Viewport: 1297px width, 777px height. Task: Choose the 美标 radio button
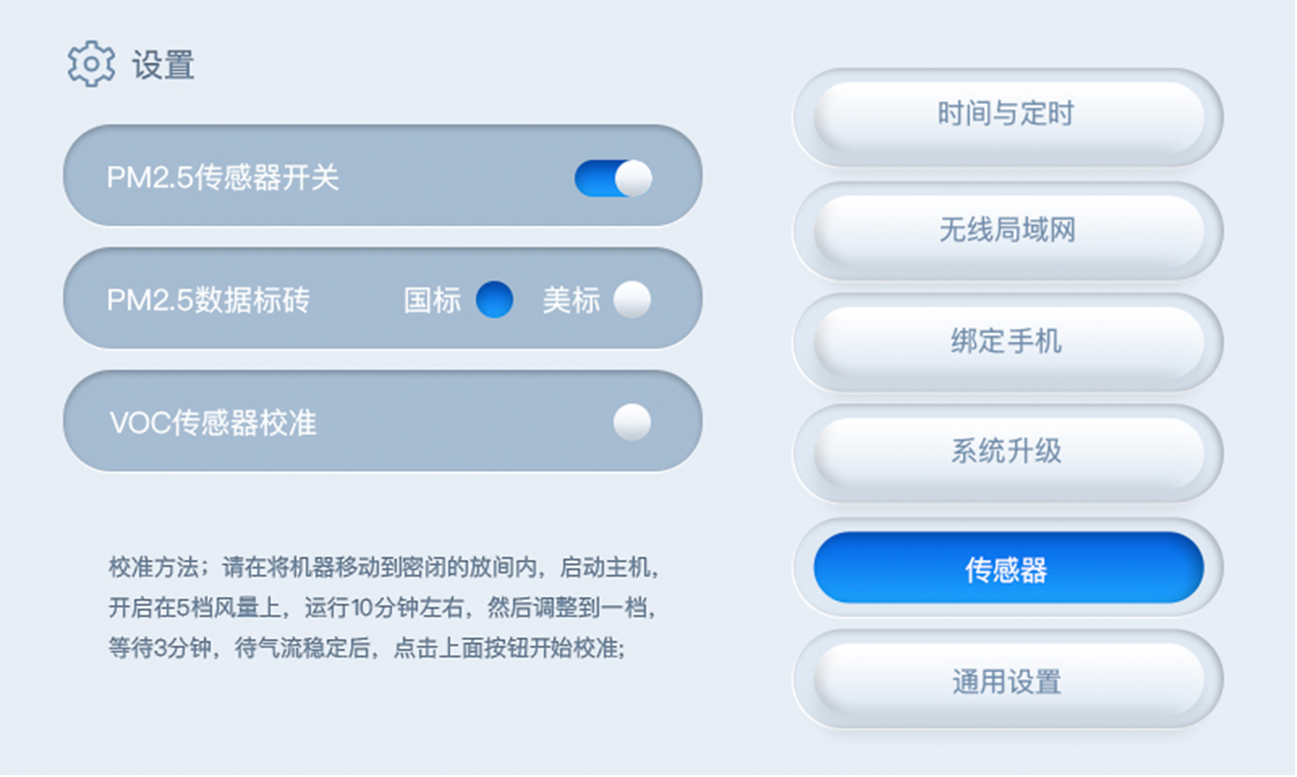(632, 299)
